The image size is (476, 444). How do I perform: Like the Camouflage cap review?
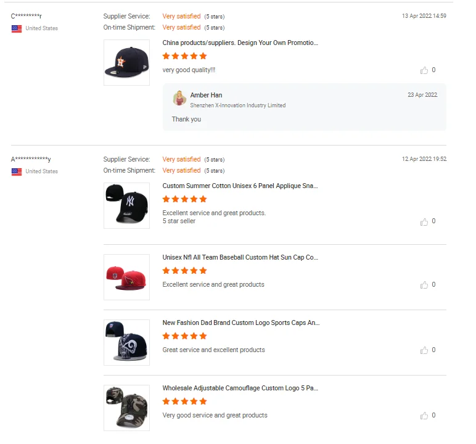pos(424,416)
